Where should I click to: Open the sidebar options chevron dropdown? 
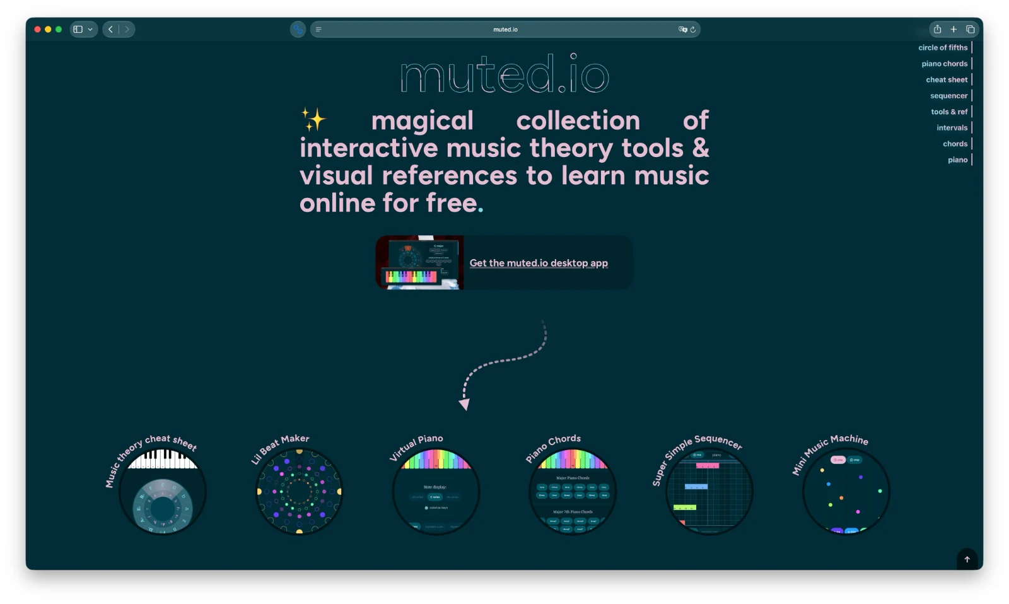tap(91, 30)
